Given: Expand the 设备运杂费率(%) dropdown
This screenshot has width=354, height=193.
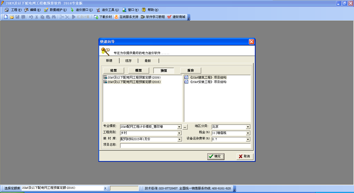Looking at the screenshot, I should coord(248,139).
